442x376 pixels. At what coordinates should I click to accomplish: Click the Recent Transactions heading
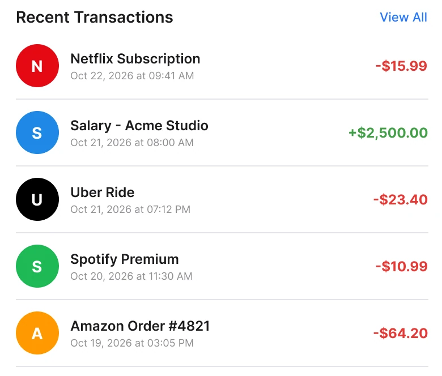point(95,17)
